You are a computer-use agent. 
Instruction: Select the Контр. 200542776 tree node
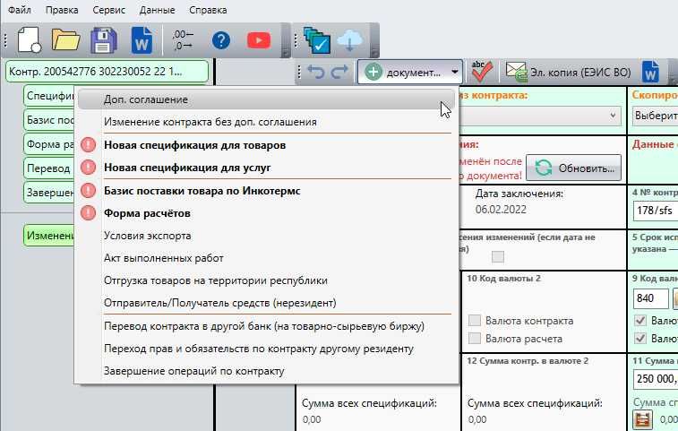pyautogui.click(x=107, y=72)
